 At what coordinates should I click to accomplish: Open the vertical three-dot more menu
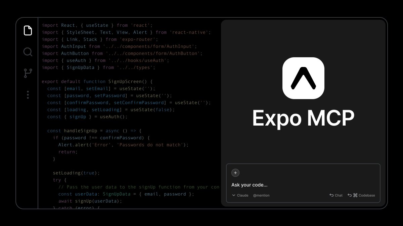pos(28,95)
